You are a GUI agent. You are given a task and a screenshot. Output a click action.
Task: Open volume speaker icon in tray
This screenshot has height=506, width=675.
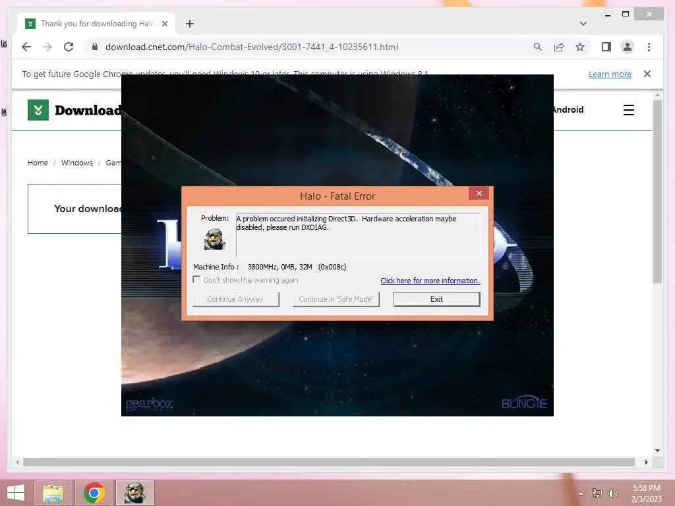pyautogui.click(x=612, y=493)
